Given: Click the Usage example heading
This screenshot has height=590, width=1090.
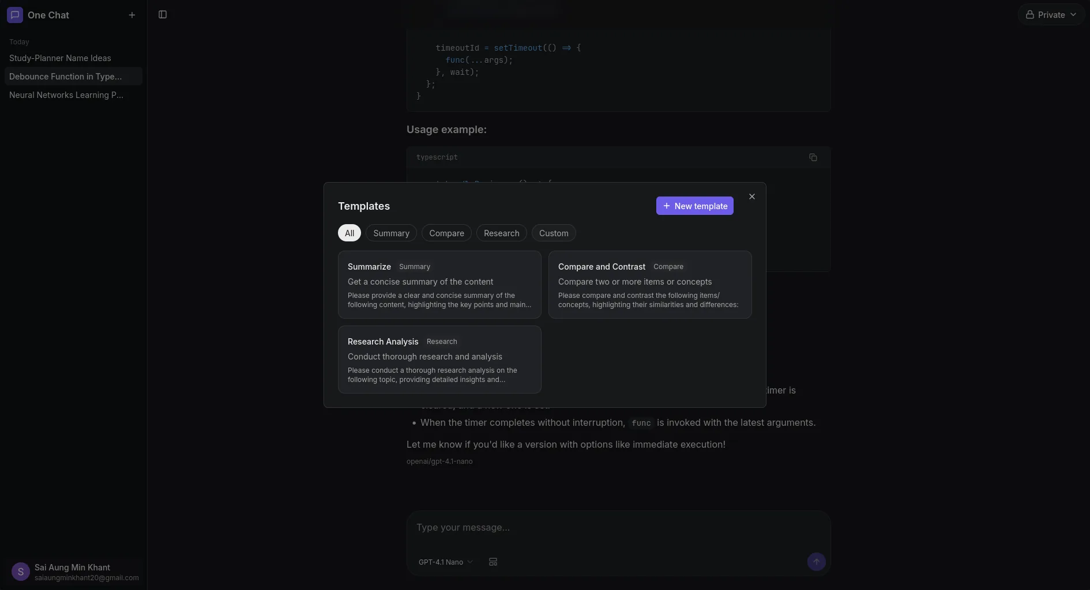Looking at the screenshot, I should [x=446, y=130].
